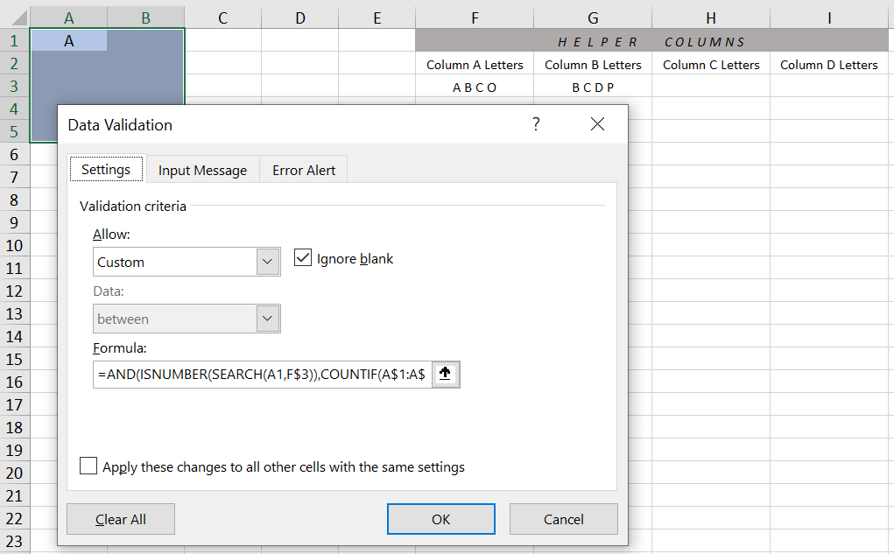This screenshot has height=554, width=894.
Task: Close the Data Validation dialog
Action: click(597, 124)
